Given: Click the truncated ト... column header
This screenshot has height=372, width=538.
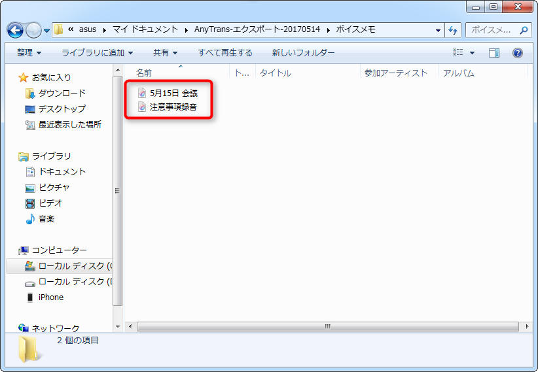Looking at the screenshot, I should 242,73.
